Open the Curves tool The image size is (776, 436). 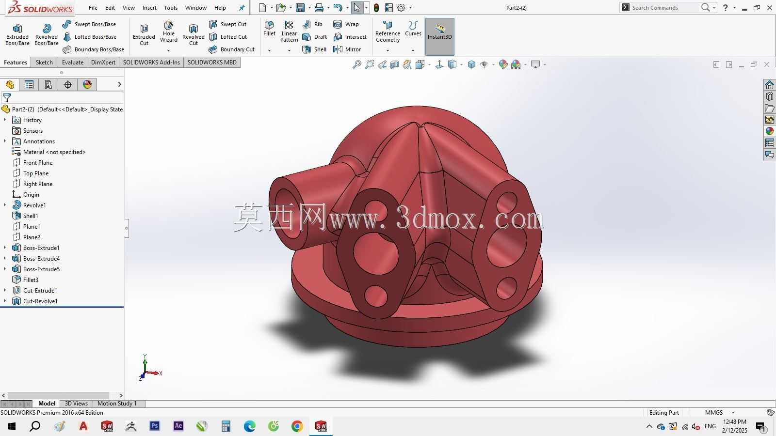tap(413, 29)
